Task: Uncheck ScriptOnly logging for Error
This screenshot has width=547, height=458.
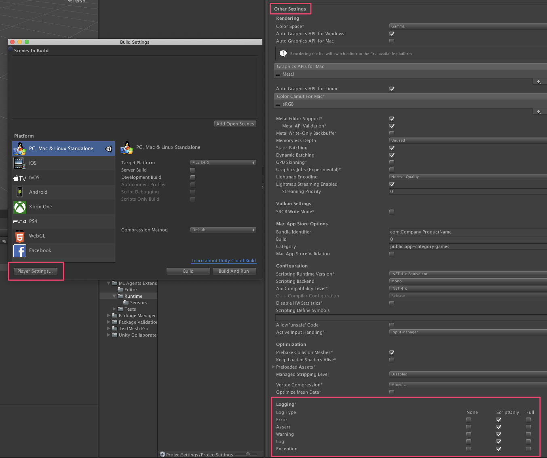Action: [498, 420]
